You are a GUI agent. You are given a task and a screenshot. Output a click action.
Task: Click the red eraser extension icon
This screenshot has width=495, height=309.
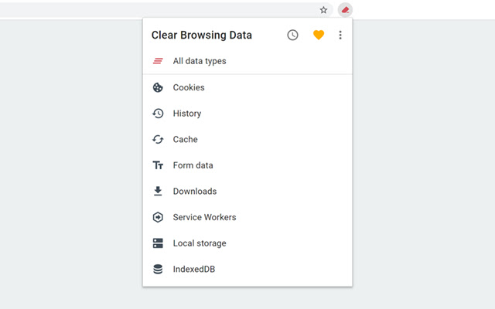point(346,10)
